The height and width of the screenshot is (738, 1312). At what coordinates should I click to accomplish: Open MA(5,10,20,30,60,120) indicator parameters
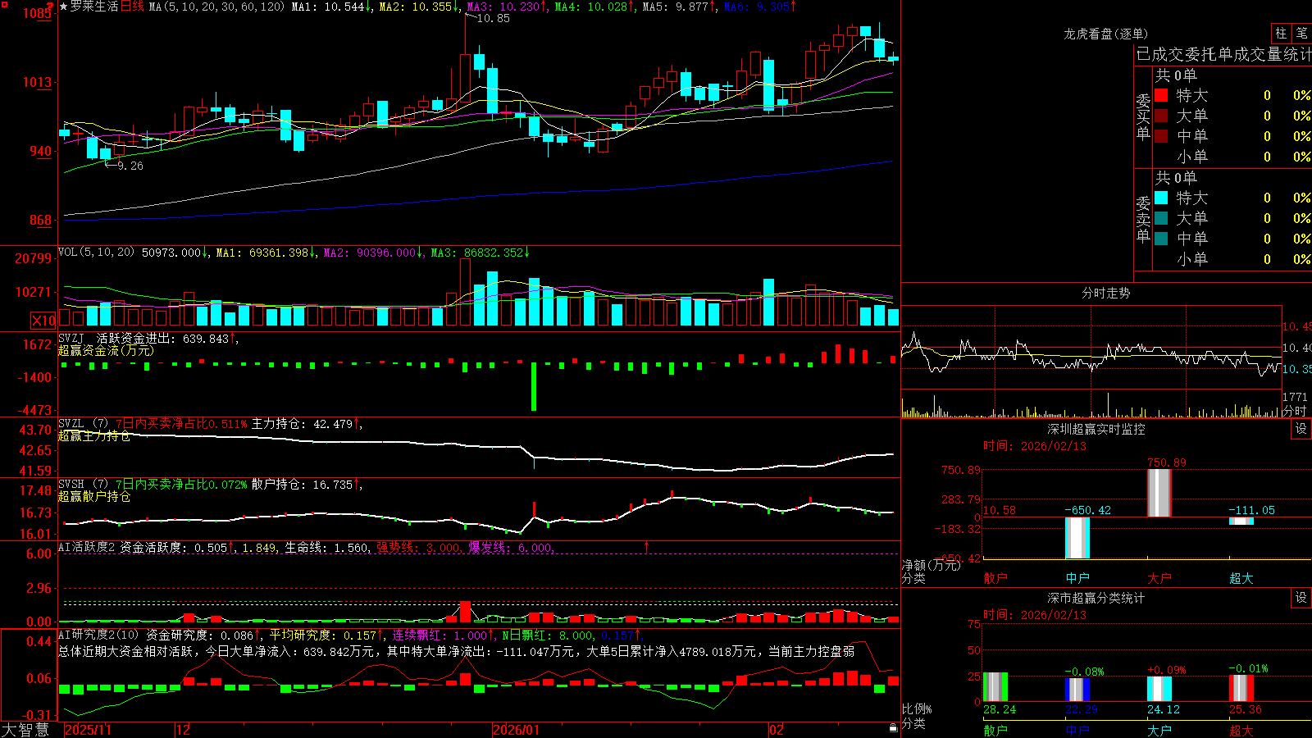tap(216, 7)
